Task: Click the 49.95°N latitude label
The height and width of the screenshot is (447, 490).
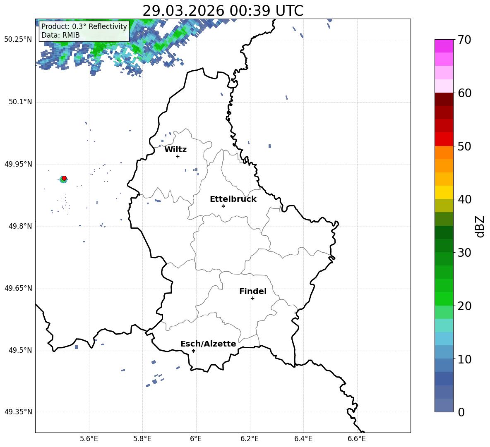Action: tap(18, 164)
